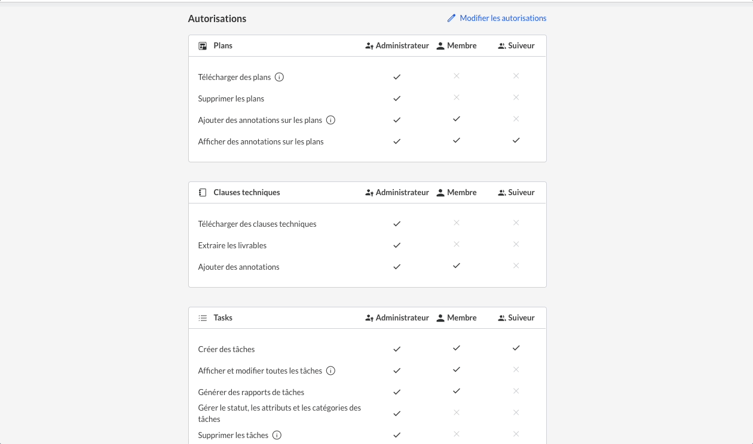
Task: Click Membre checkmark for Ajouter des annotations row
Action: [x=457, y=266]
